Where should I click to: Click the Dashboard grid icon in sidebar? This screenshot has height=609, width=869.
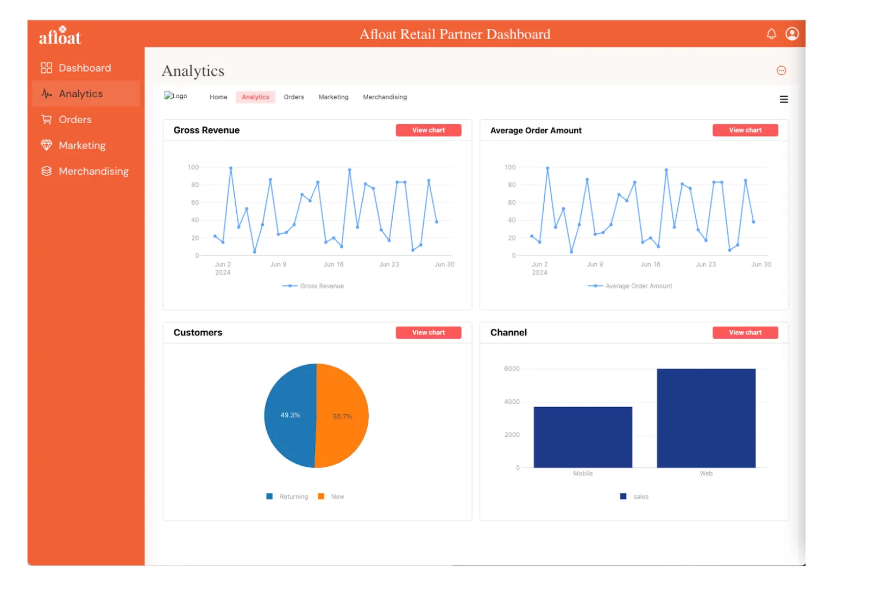46,68
